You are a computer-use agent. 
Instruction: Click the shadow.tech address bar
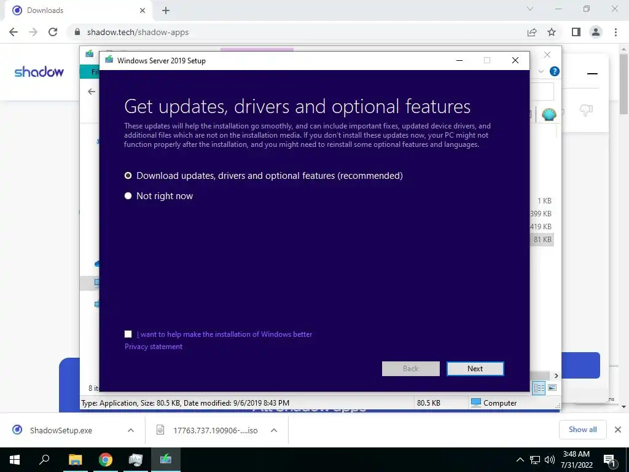pyautogui.click(x=297, y=32)
